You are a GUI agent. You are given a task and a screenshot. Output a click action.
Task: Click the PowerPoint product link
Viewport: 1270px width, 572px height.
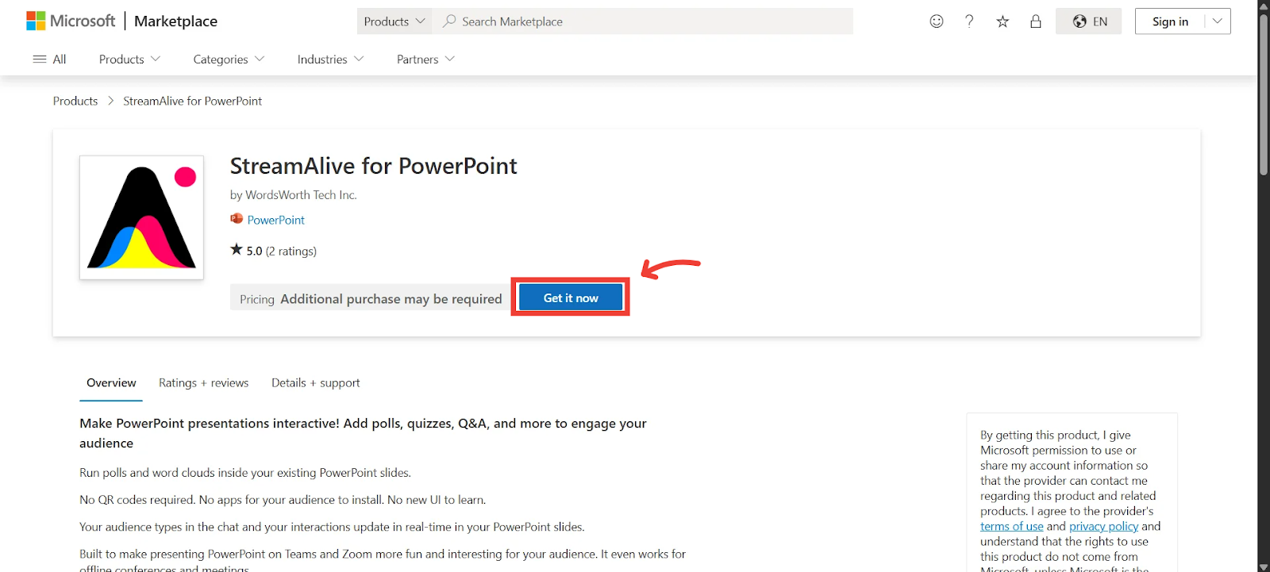coord(275,220)
